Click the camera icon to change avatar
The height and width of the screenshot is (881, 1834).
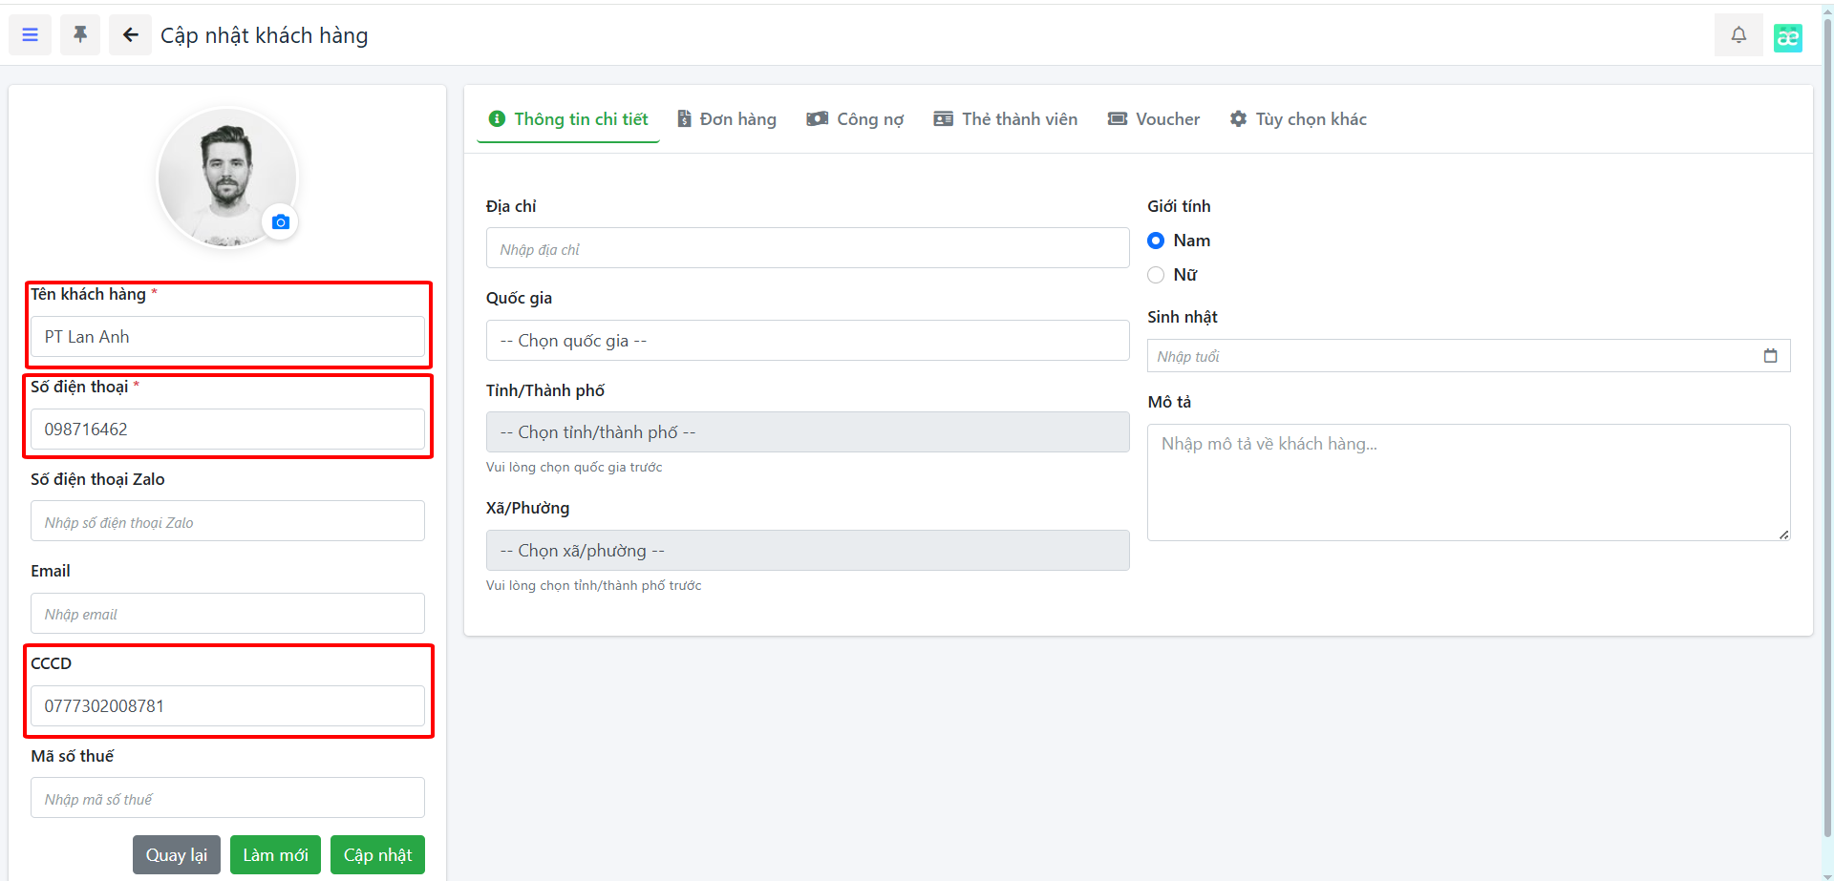[x=280, y=222]
